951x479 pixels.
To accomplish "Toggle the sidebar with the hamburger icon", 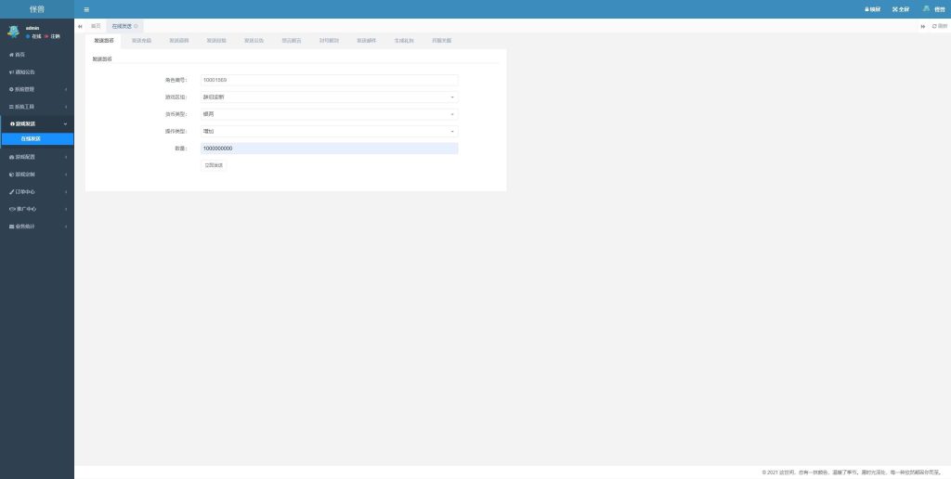I will coord(86,9).
